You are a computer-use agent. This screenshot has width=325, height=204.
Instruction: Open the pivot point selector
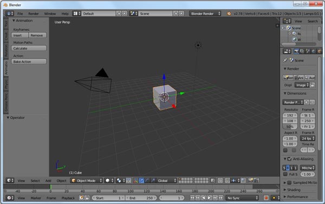(x=120, y=181)
